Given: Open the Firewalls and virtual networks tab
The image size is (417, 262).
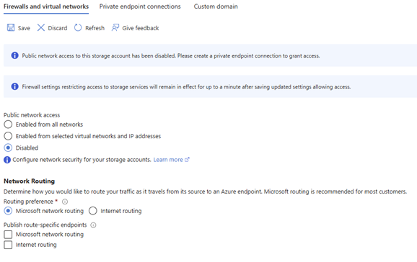Looking at the screenshot, I should (46, 6).
